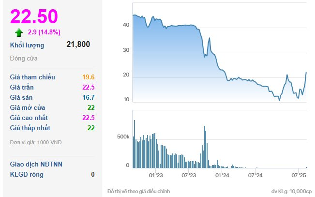Click the Giá sàn value 16.7

pos(89,97)
